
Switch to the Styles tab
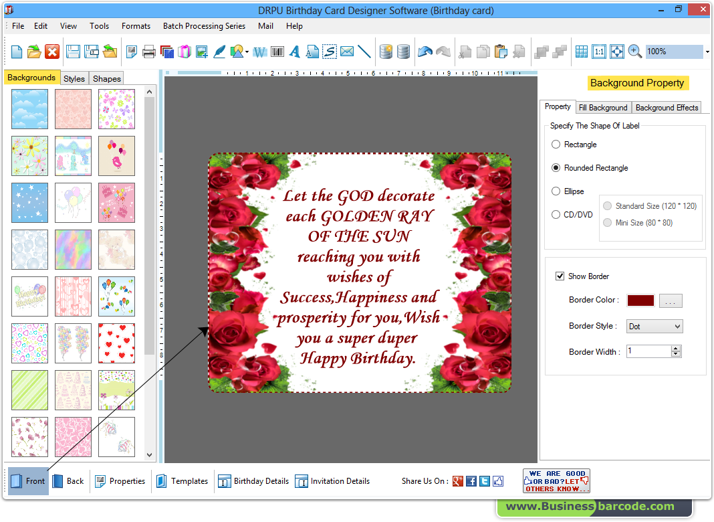(x=74, y=78)
